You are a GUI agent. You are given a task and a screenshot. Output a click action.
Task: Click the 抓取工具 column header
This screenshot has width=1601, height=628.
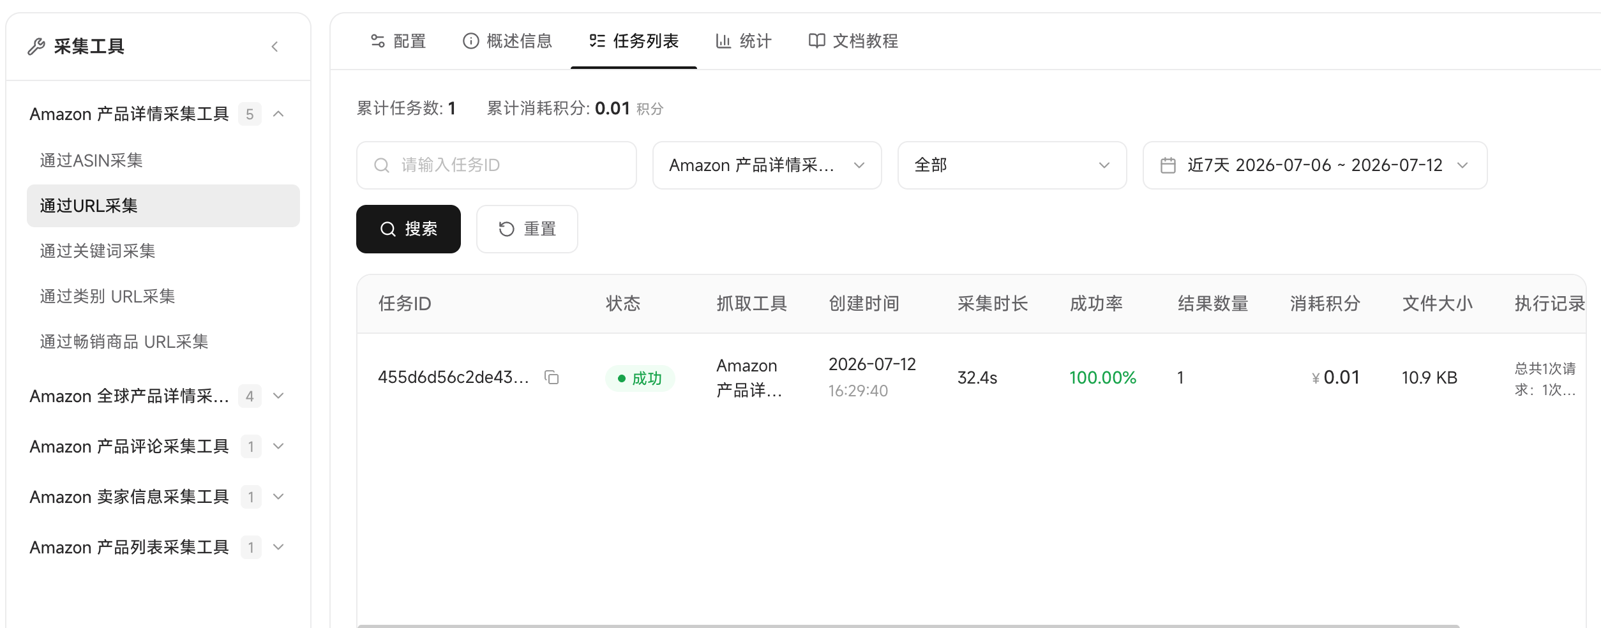pyautogui.click(x=751, y=304)
